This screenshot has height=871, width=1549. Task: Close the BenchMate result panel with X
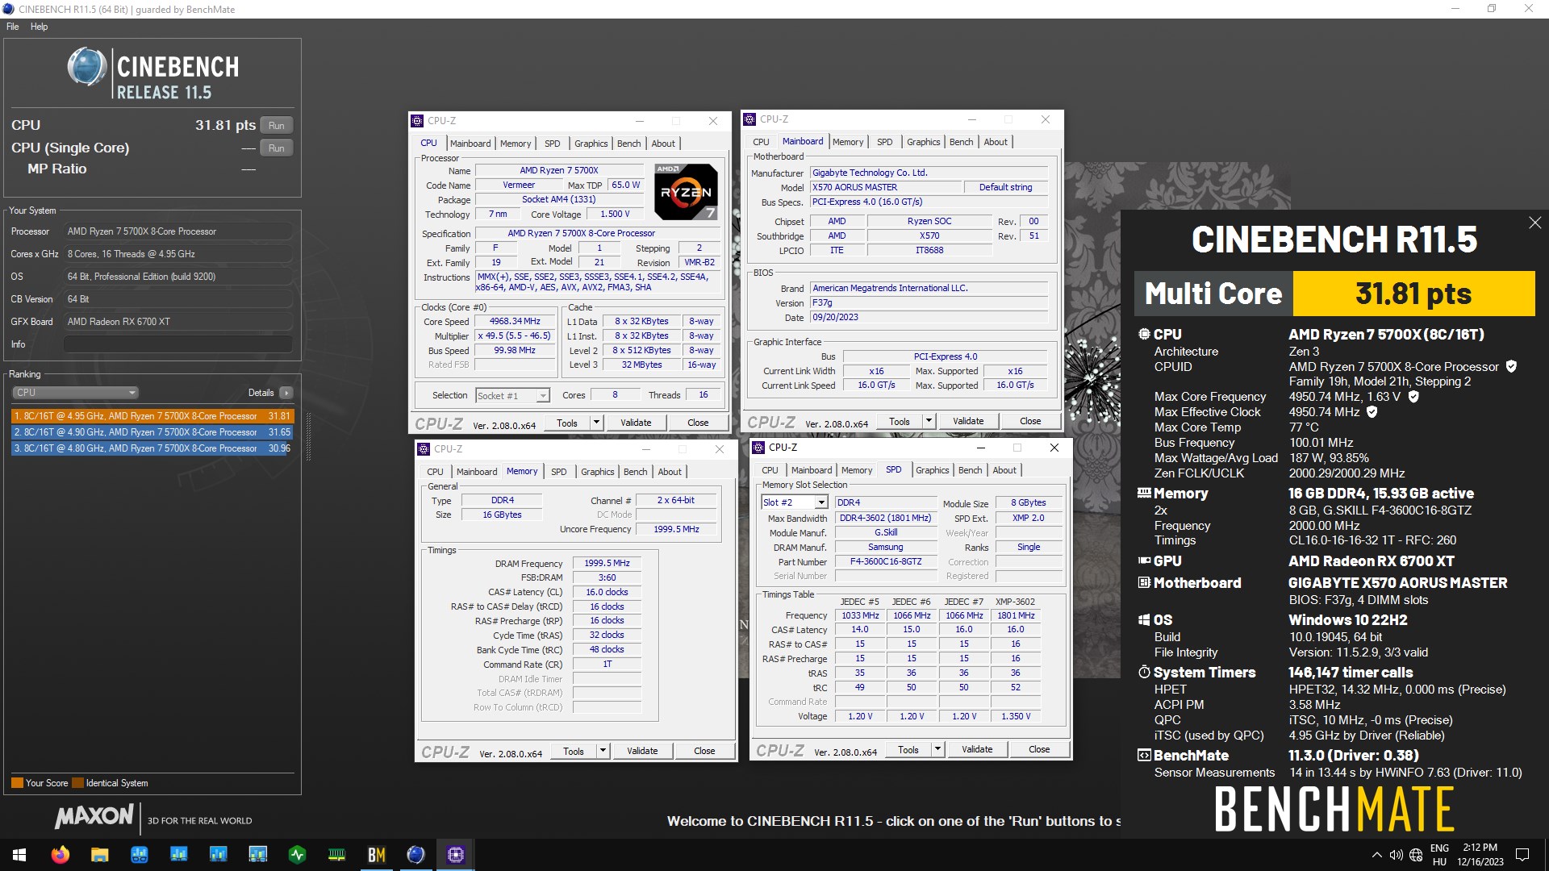tap(1534, 223)
